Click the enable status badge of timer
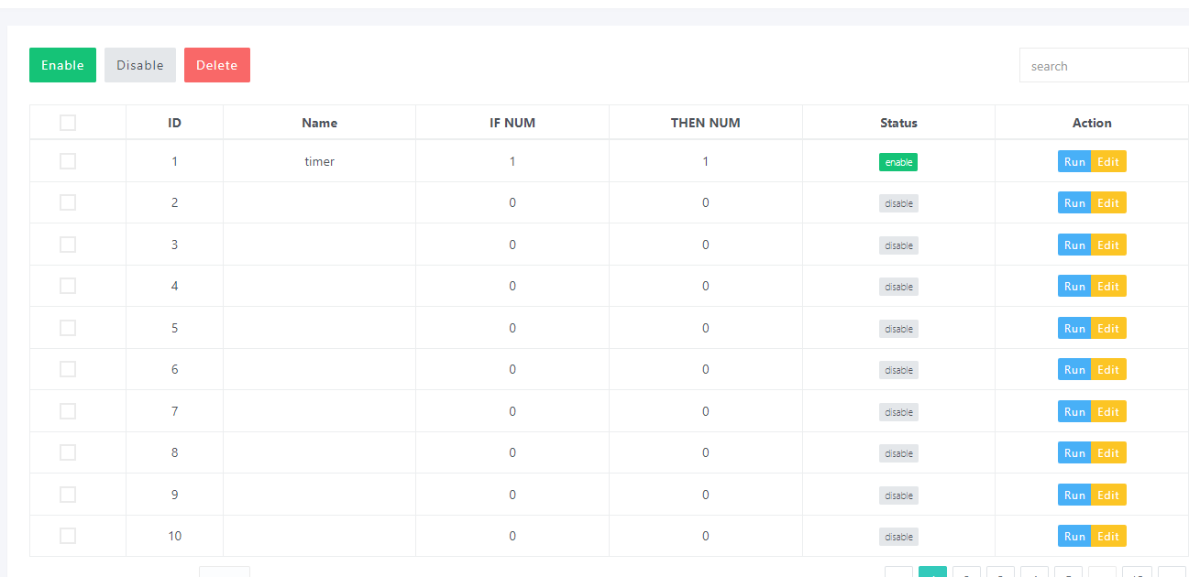This screenshot has width=1189, height=577. (x=898, y=162)
